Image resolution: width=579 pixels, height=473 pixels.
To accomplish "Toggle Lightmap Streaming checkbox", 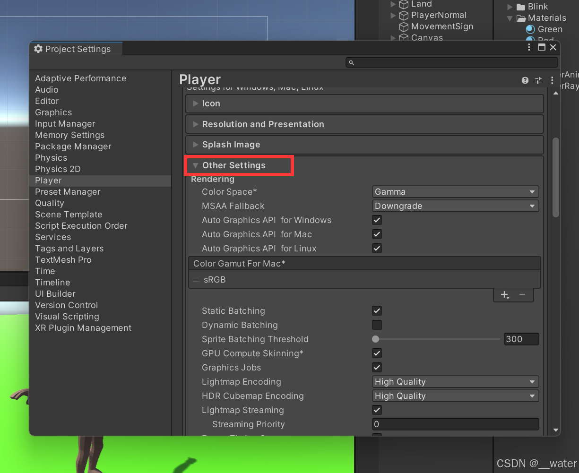I will (x=377, y=410).
